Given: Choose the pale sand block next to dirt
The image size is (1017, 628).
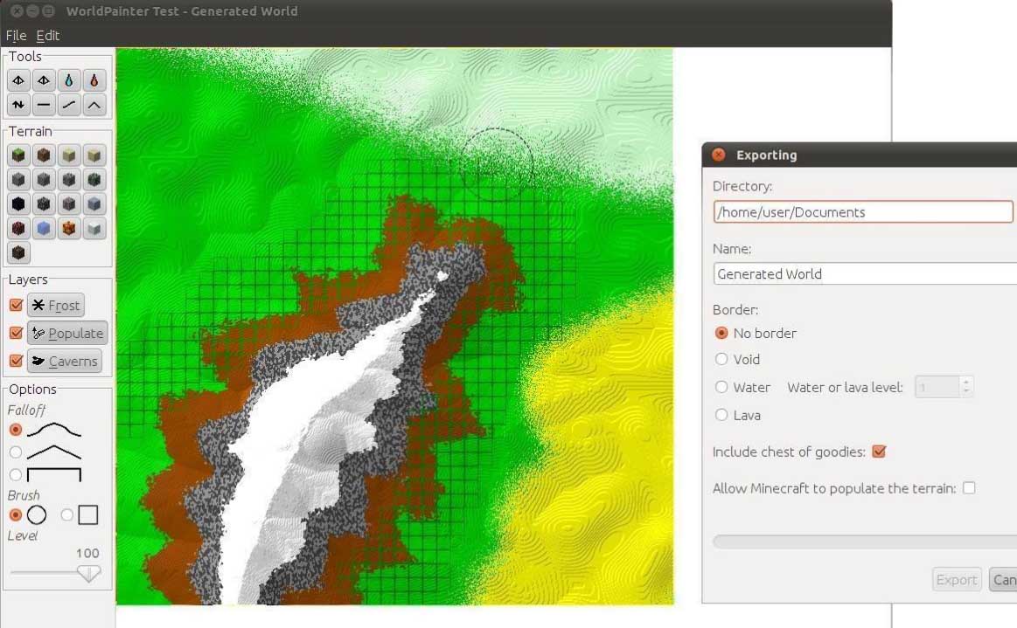Looking at the screenshot, I should point(69,155).
